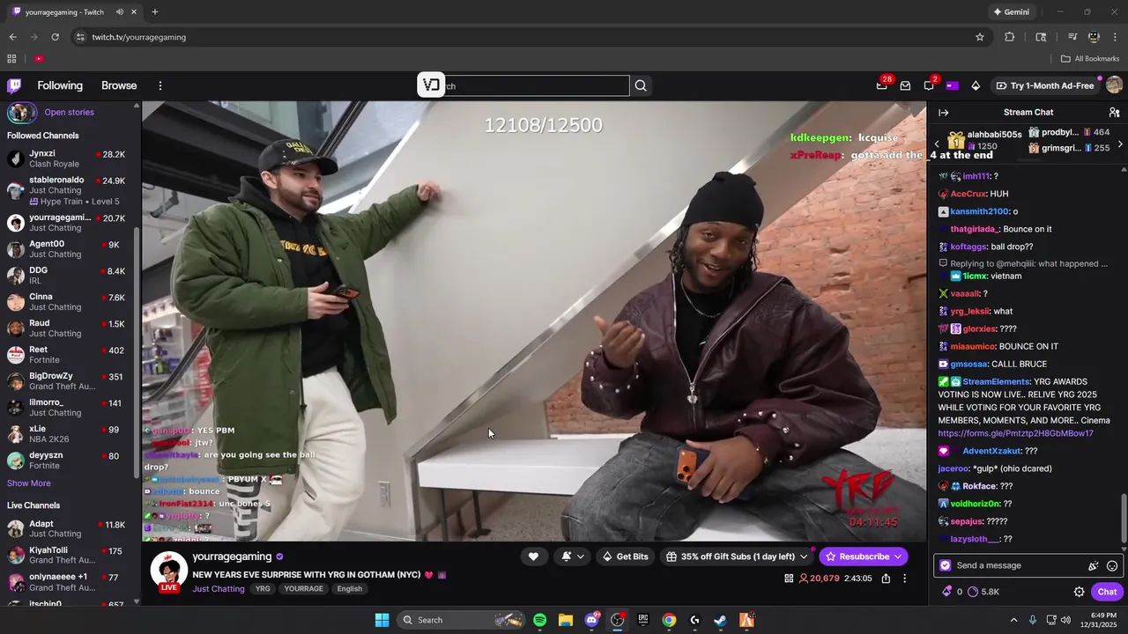
Task: Open the forms.gle voting link in chat
Action: [x=1015, y=433]
